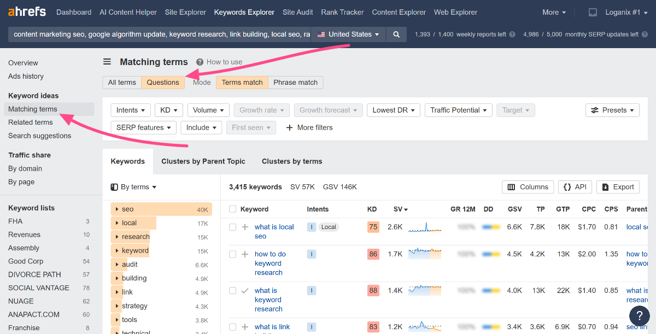Open Search suggestions in sidebar

[x=40, y=136]
